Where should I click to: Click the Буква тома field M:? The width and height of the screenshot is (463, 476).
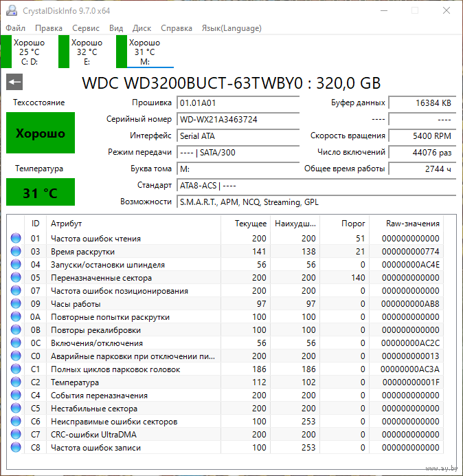point(238,169)
